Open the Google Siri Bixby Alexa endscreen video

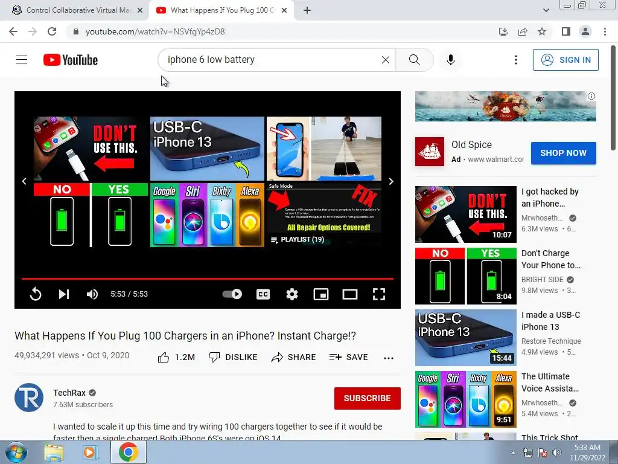coord(207,215)
